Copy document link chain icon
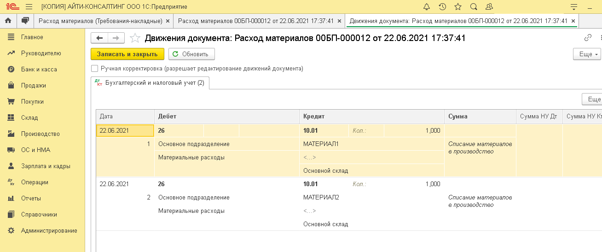Screen dimensions: 602x252 click(588, 38)
